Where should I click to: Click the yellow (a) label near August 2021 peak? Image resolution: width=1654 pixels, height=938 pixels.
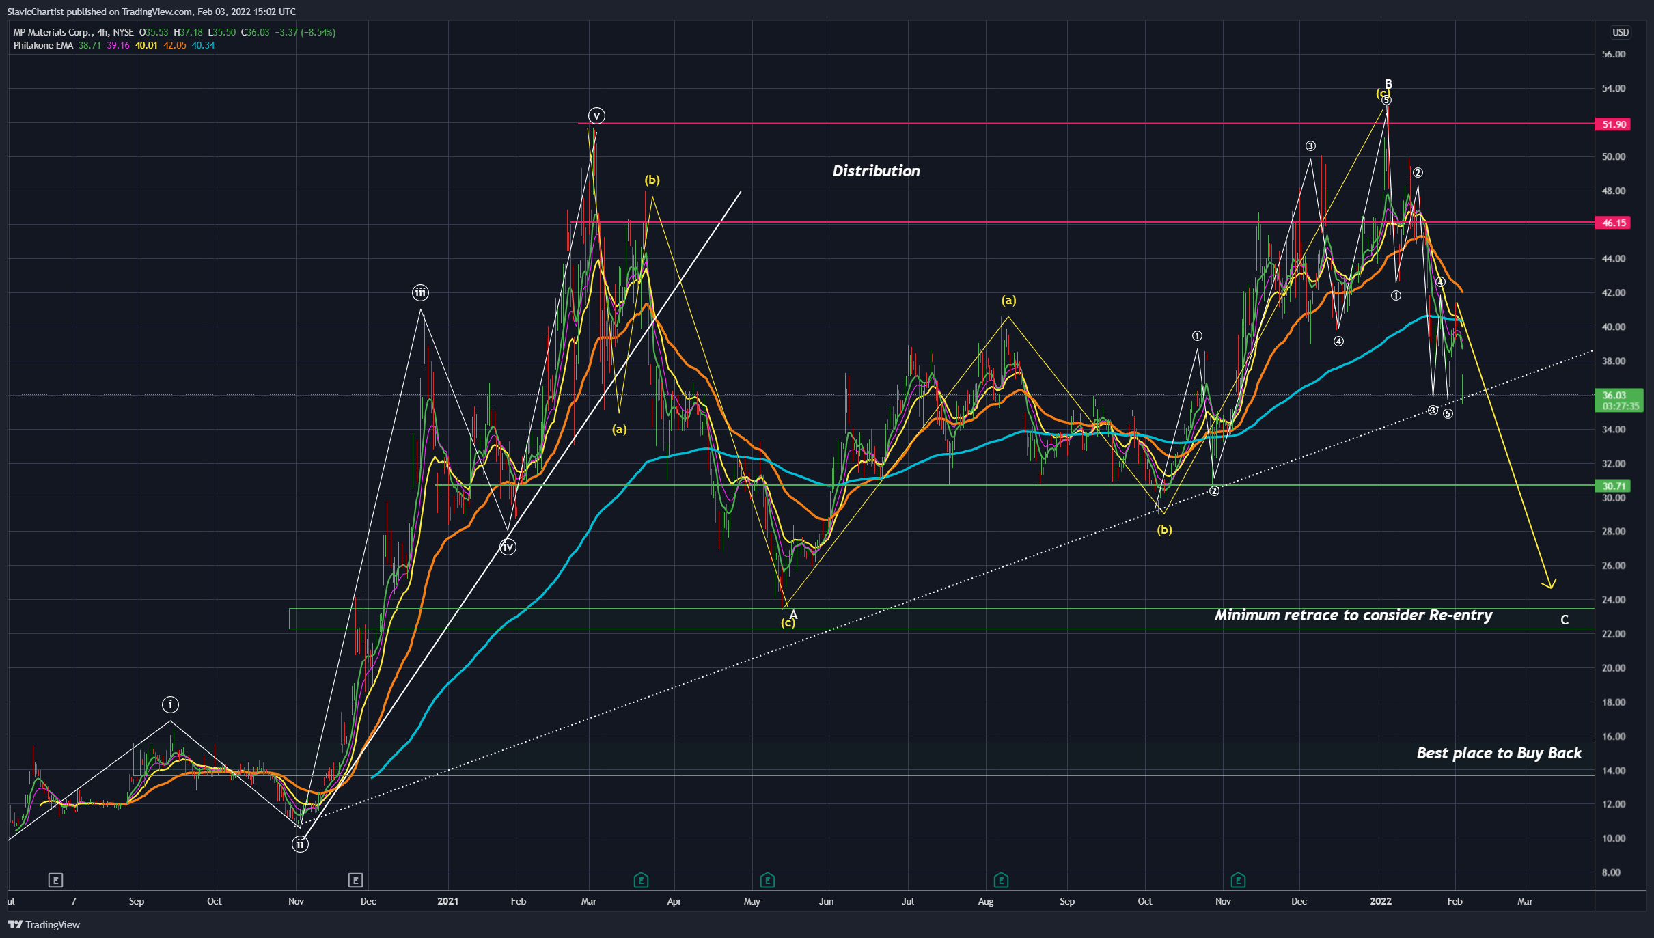click(x=1008, y=300)
